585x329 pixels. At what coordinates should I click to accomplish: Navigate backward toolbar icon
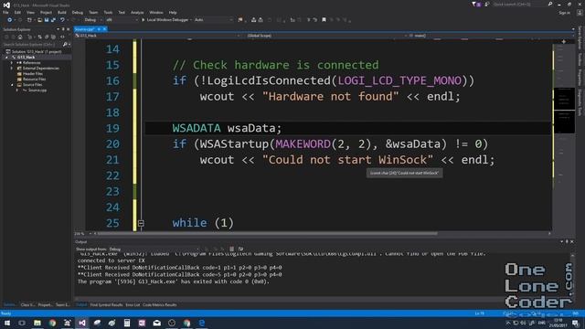(x=10, y=20)
